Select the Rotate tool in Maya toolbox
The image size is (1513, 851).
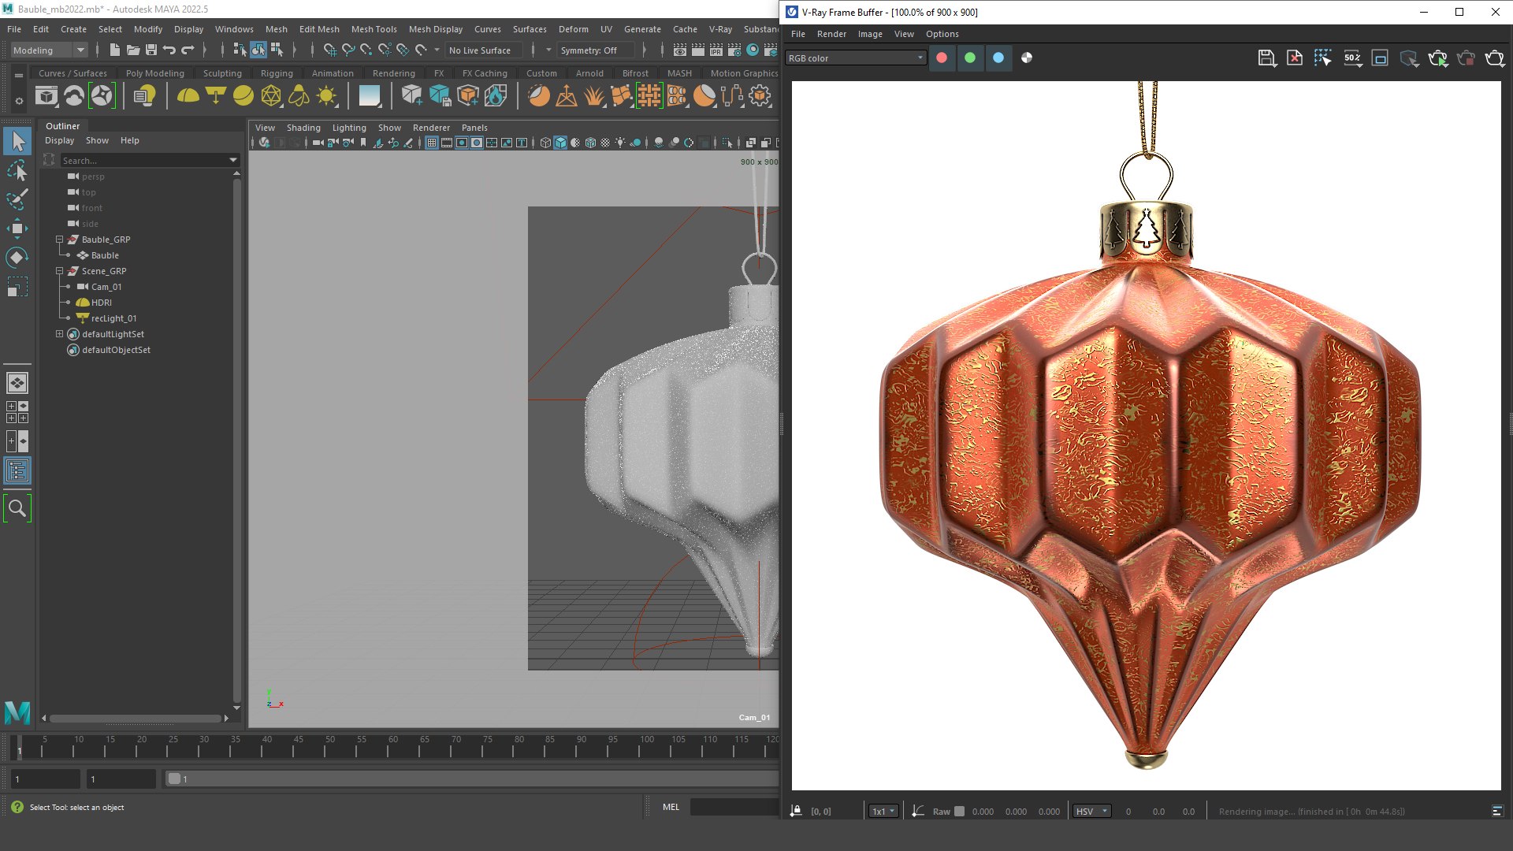point(17,257)
